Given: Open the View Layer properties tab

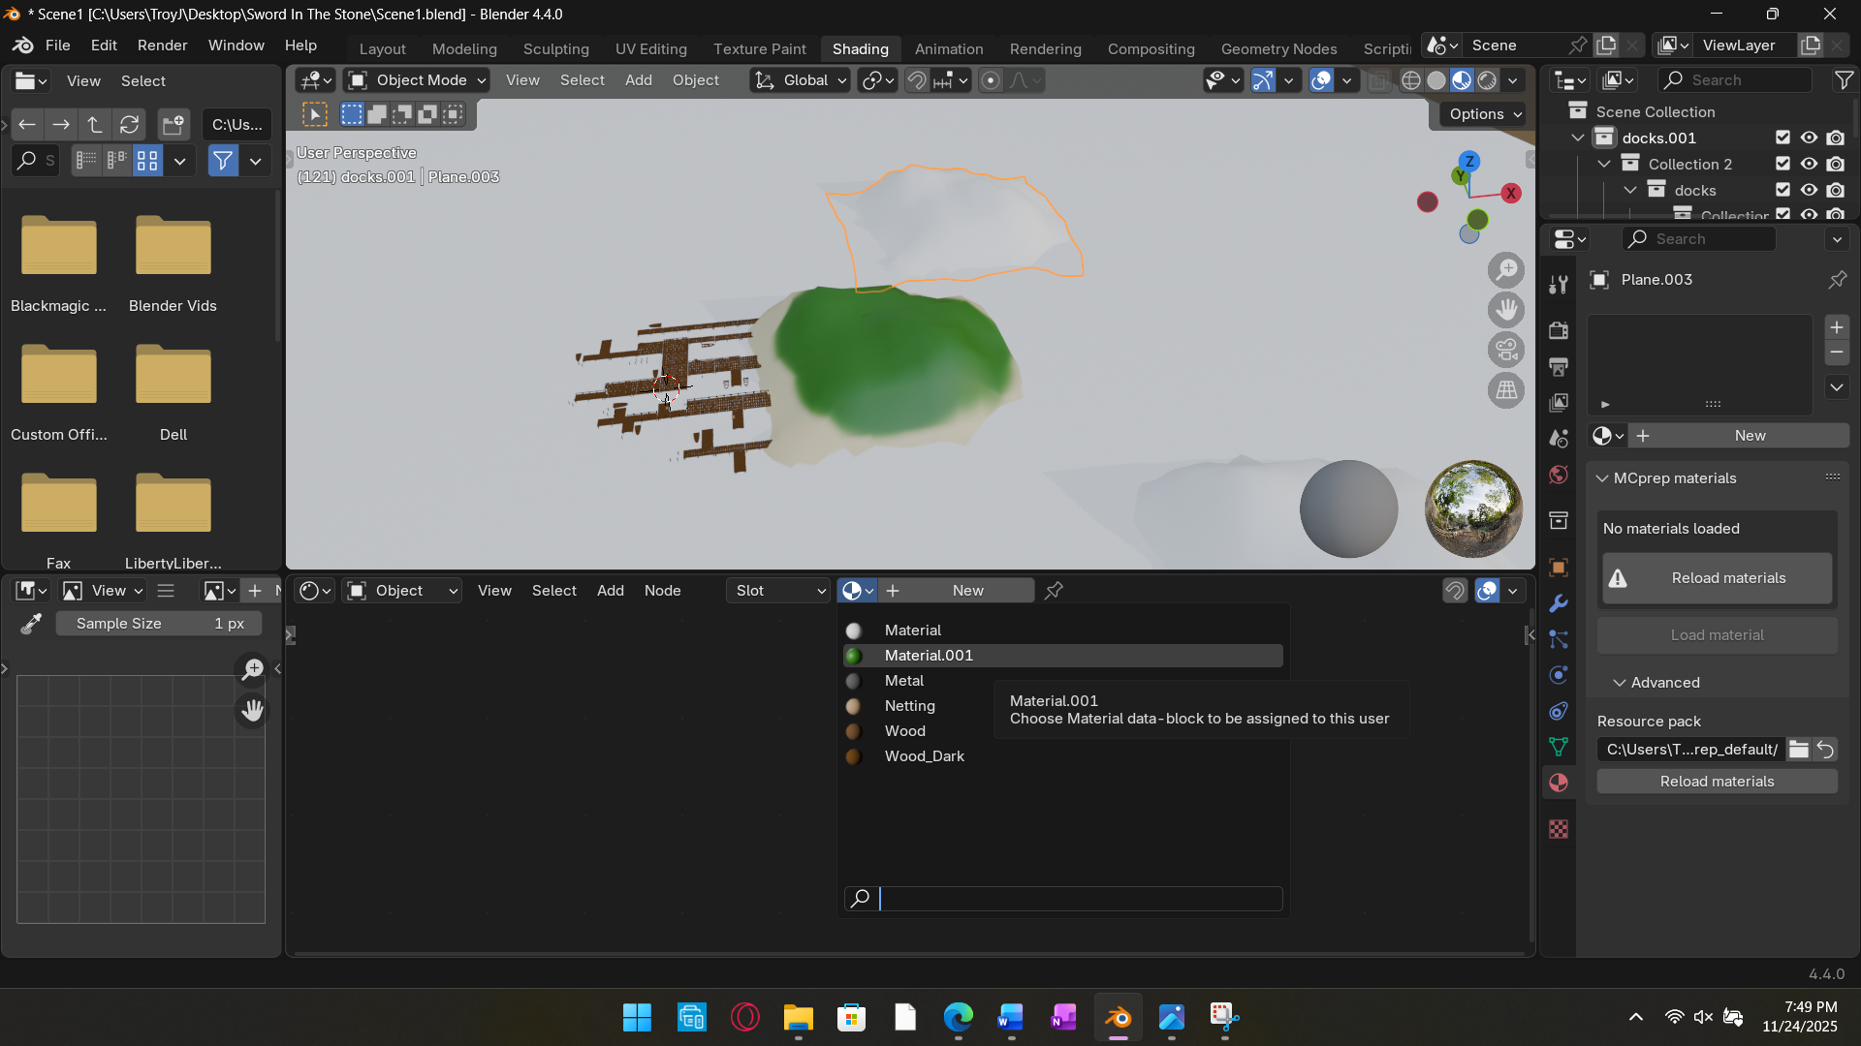Looking at the screenshot, I should click(x=1559, y=402).
